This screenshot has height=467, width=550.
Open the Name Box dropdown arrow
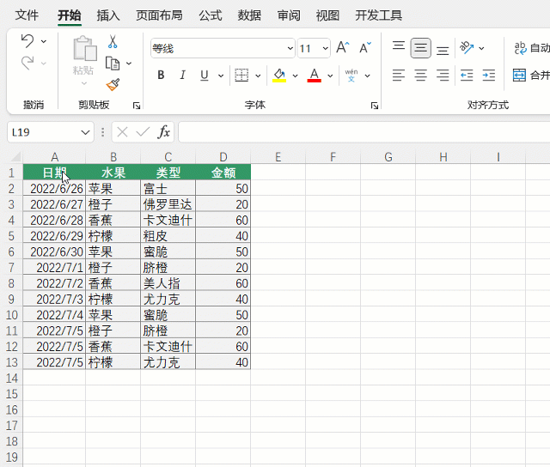click(x=85, y=132)
